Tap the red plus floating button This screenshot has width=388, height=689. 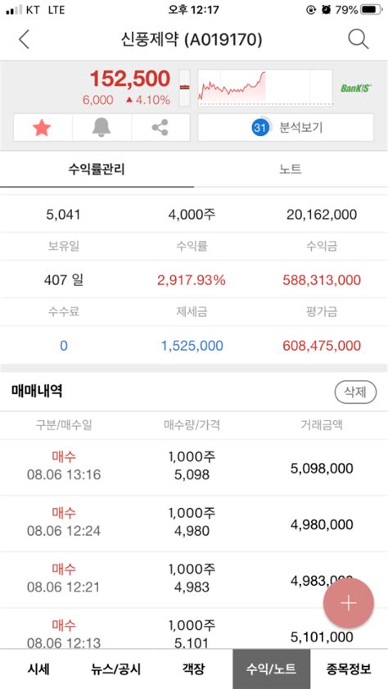(x=349, y=603)
